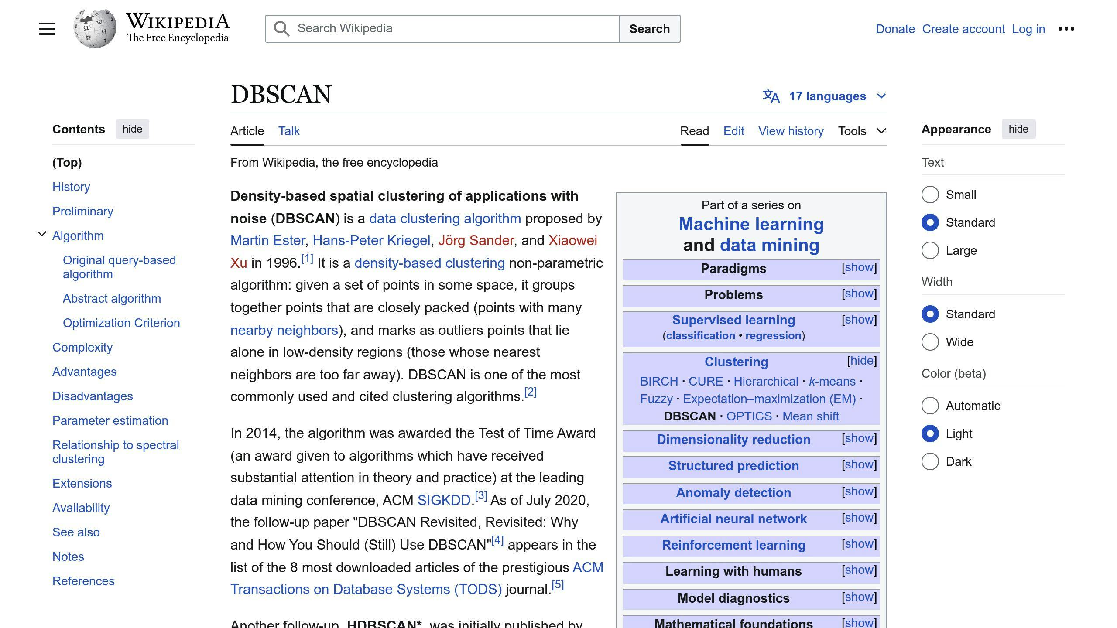Show the Anomaly detection list

point(859,491)
